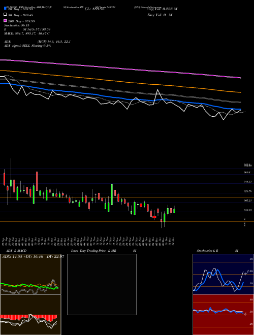Screen dimensions: 254x335
Task: Select the '50 Day - 910.48' label
Action: pyautogui.click(x=20, y=15)
